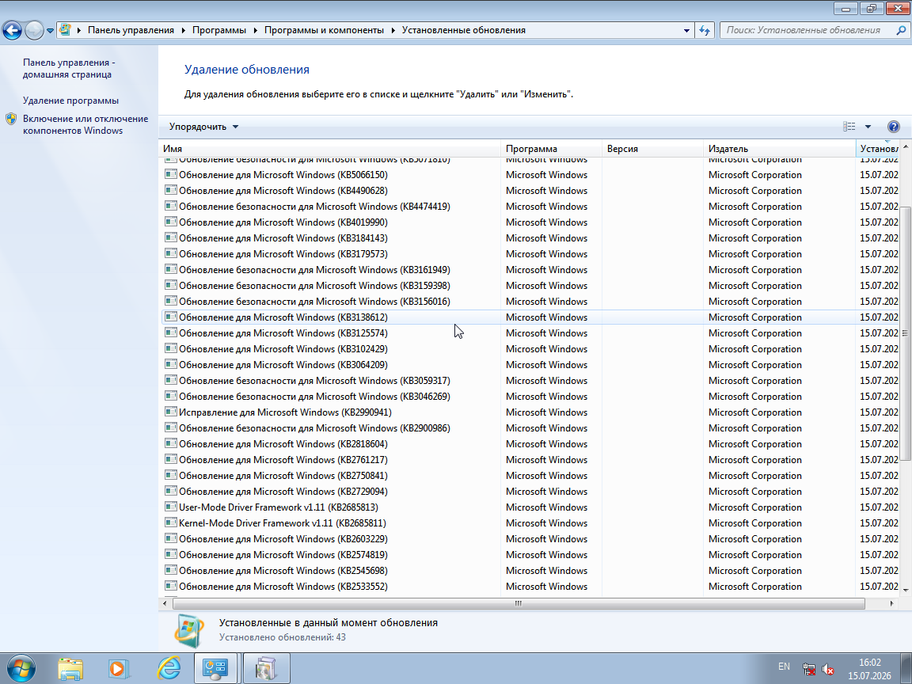This screenshot has width=912, height=684.
Task: Open the view options dropdown arrow
Action: coord(868,126)
